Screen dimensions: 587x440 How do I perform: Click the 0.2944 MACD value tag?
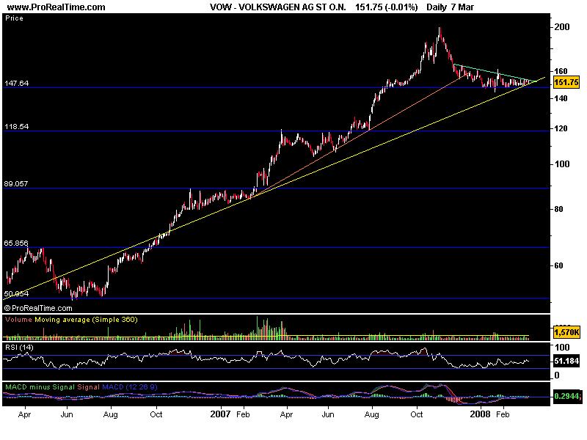[566, 396]
